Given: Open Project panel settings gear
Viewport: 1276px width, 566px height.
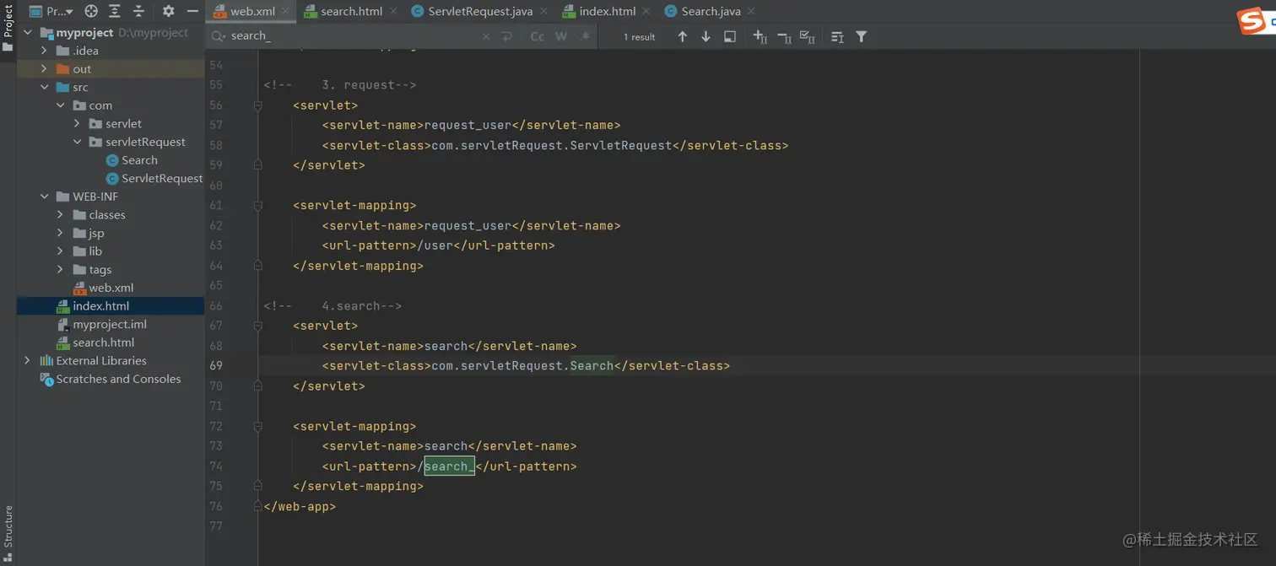Looking at the screenshot, I should (168, 11).
